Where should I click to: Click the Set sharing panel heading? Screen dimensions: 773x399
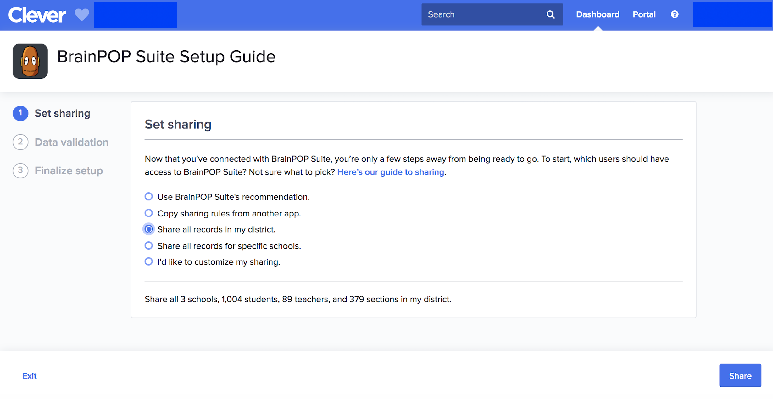[178, 125]
